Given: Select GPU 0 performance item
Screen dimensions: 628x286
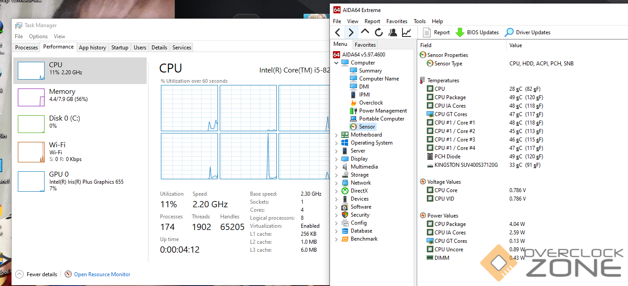Looking at the screenshot, I should [x=80, y=181].
